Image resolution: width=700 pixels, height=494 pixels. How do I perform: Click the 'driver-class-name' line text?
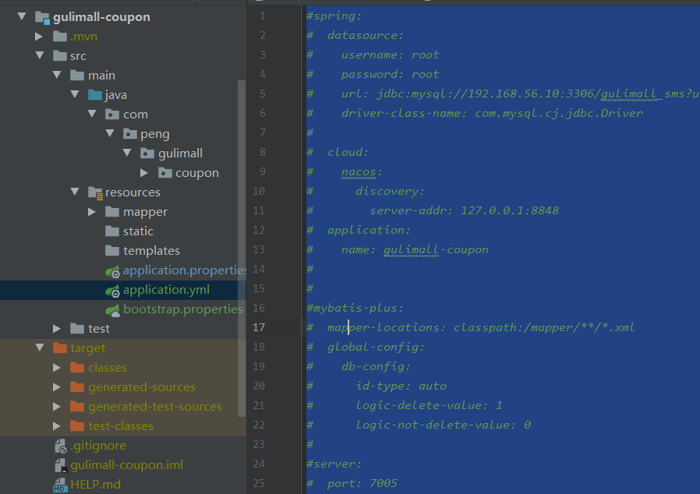coord(492,113)
